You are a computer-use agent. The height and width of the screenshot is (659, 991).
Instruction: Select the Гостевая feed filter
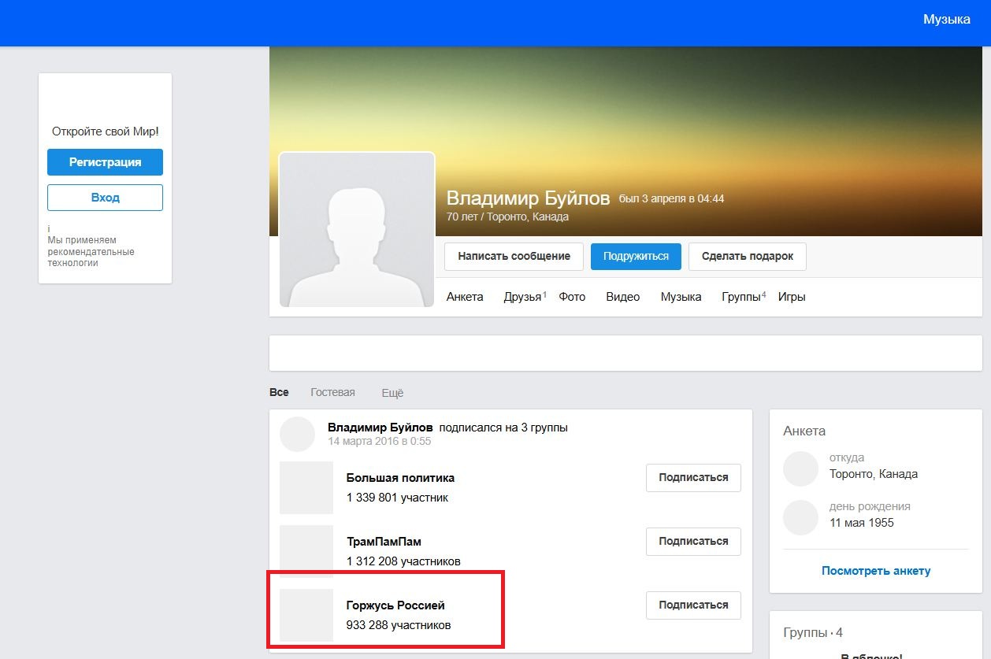[332, 392]
